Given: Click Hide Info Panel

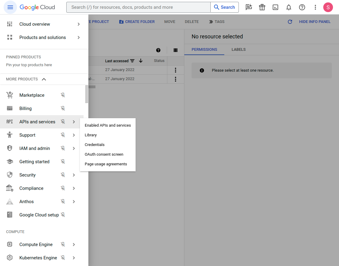Looking at the screenshot, I should (314, 22).
